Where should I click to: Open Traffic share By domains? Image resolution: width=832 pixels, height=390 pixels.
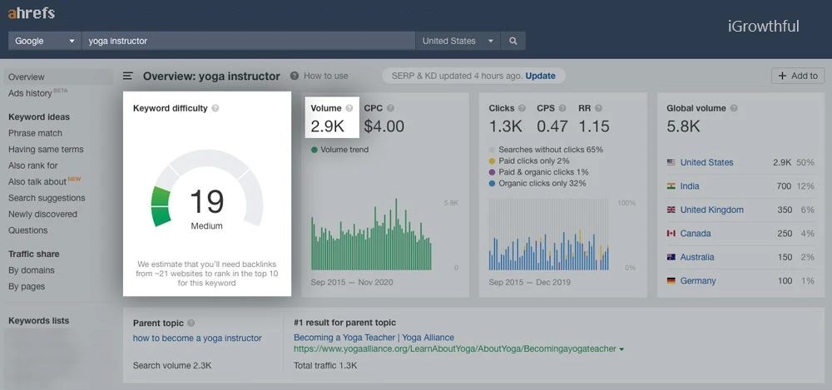[x=32, y=270]
